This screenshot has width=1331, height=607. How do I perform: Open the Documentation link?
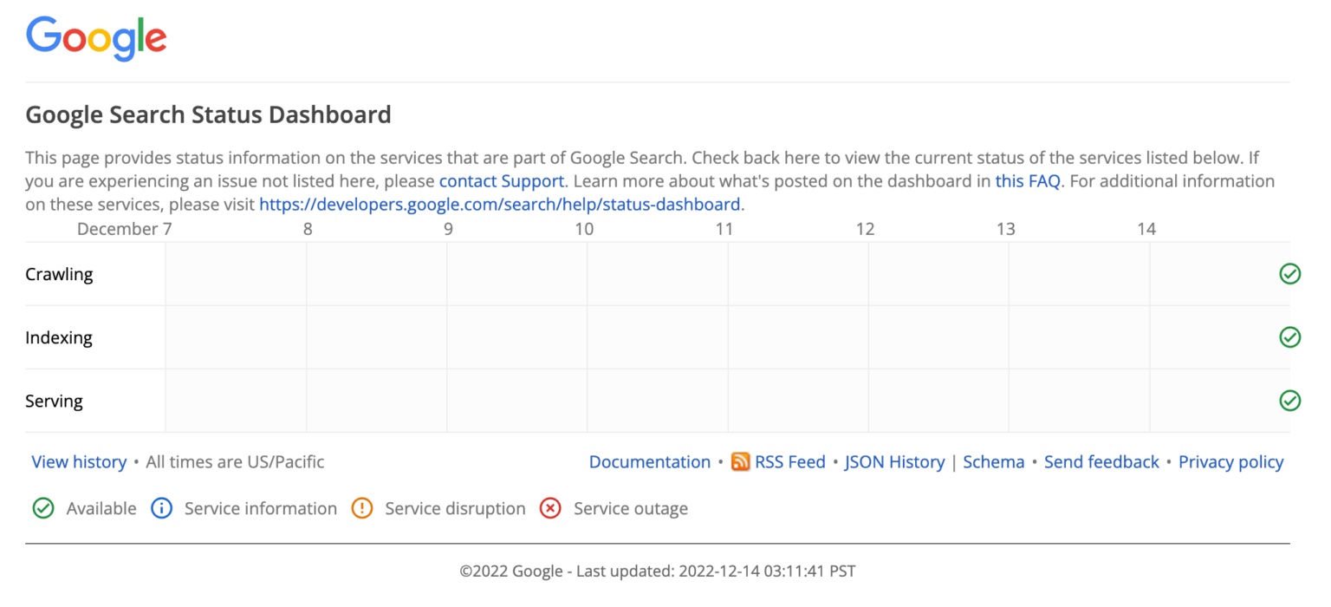(649, 462)
